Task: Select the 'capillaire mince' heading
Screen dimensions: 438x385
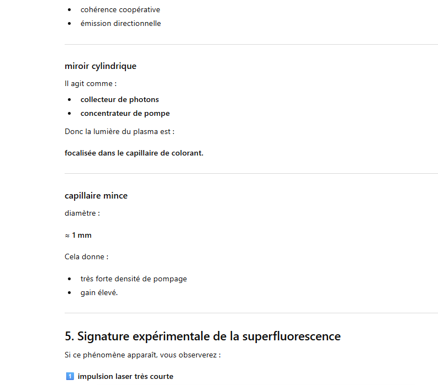Action: 96,196
